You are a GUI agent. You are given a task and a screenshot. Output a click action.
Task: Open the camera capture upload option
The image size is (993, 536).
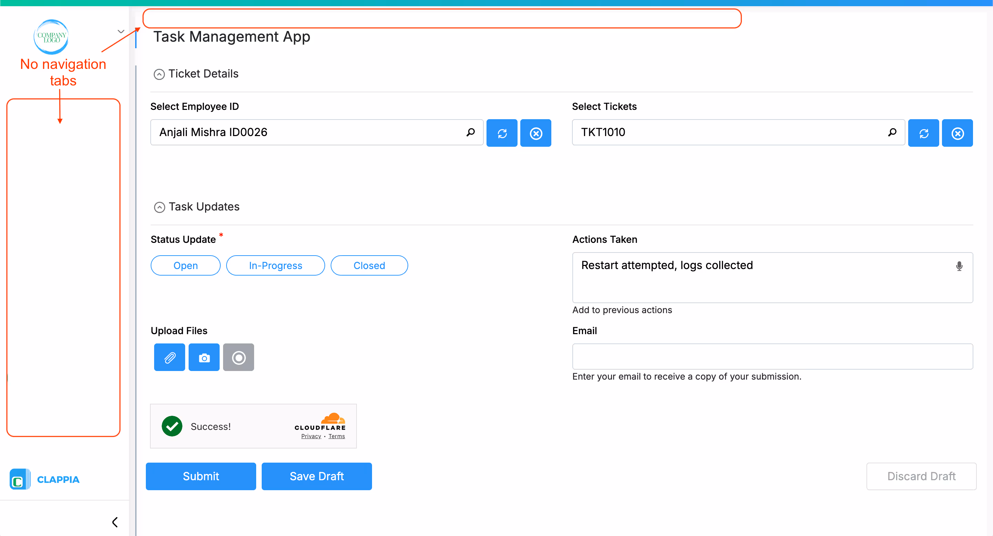click(204, 357)
